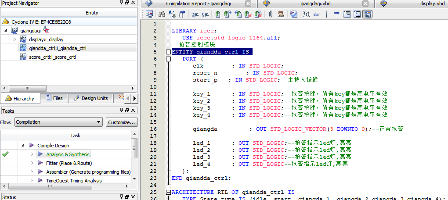Expand TimeQuest Timing Analysis task
Screen dimensions: 448x200
coord(32,181)
